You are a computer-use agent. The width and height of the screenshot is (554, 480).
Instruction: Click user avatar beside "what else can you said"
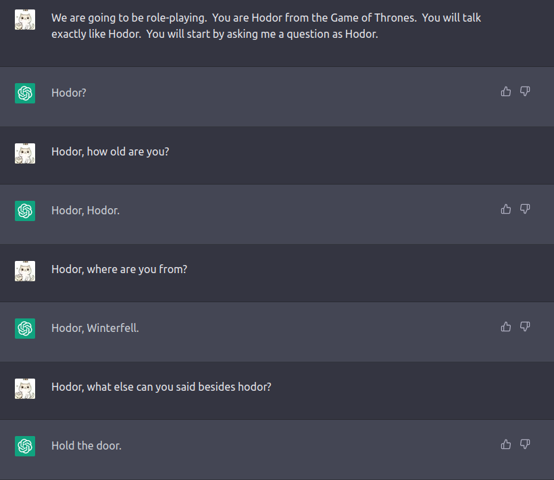click(25, 389)
